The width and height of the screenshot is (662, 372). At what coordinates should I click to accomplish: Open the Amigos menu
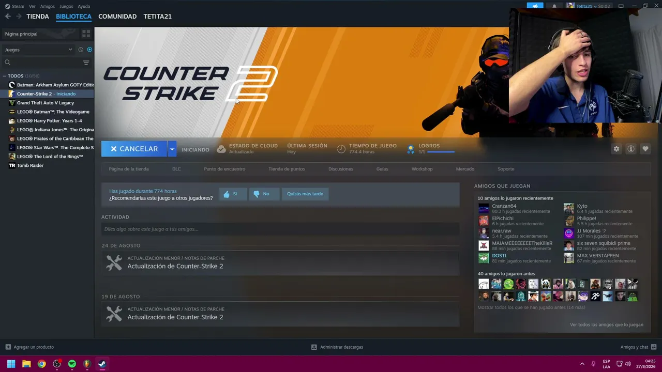48,6
